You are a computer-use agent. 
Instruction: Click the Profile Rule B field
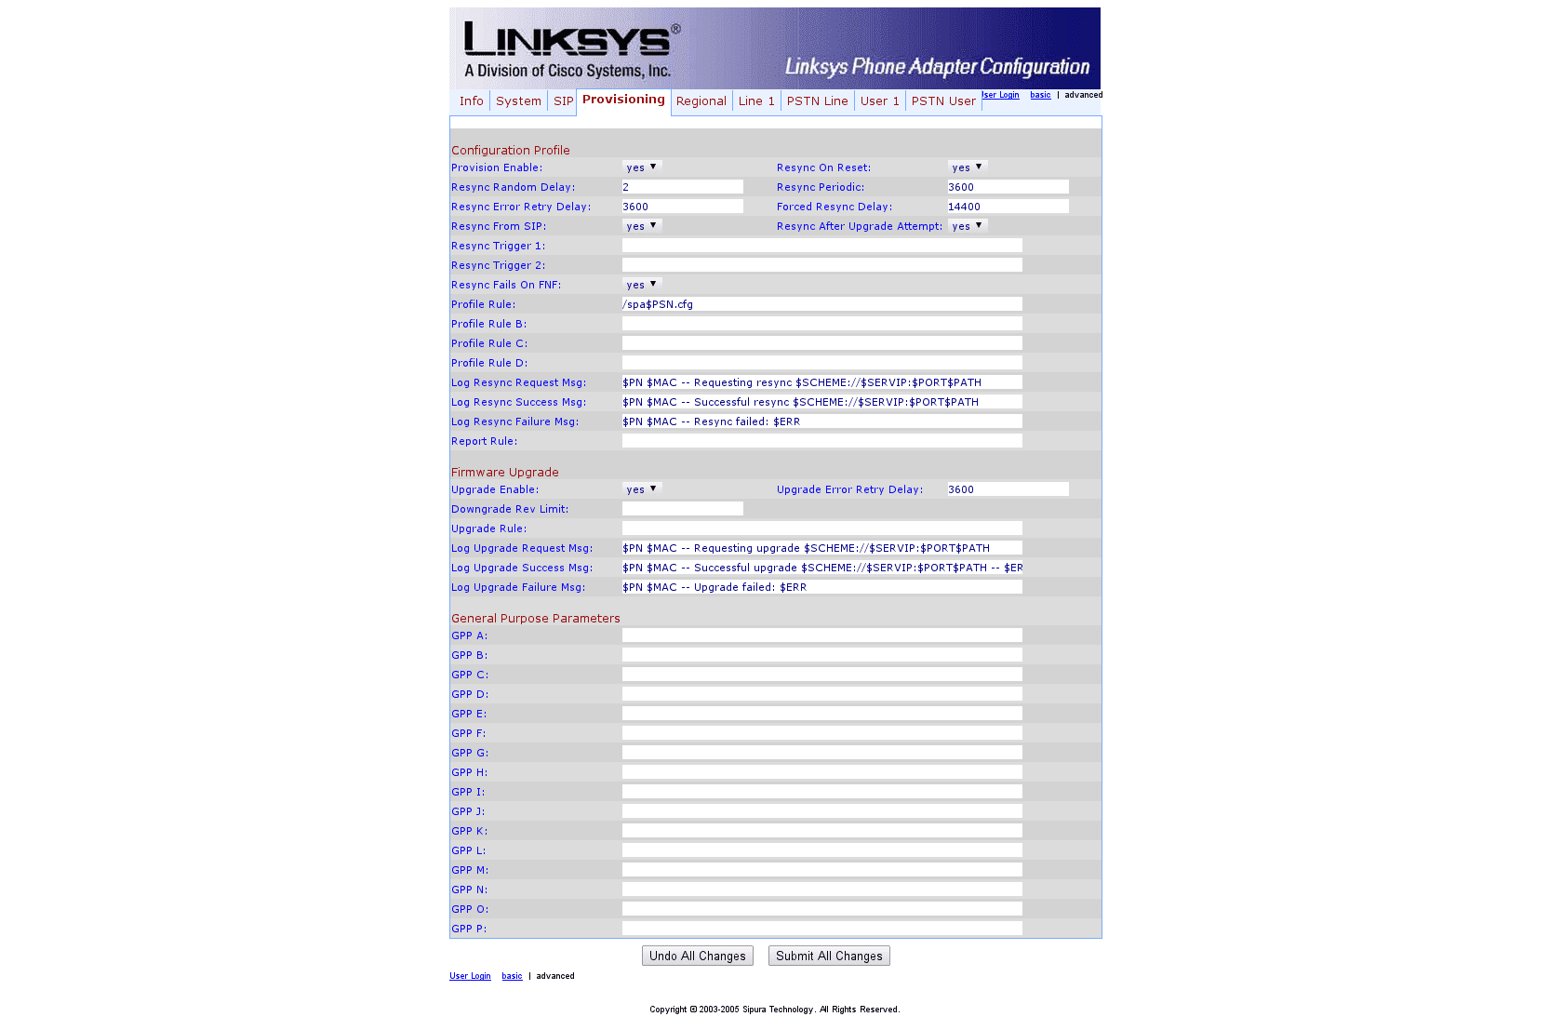point(822,324)
